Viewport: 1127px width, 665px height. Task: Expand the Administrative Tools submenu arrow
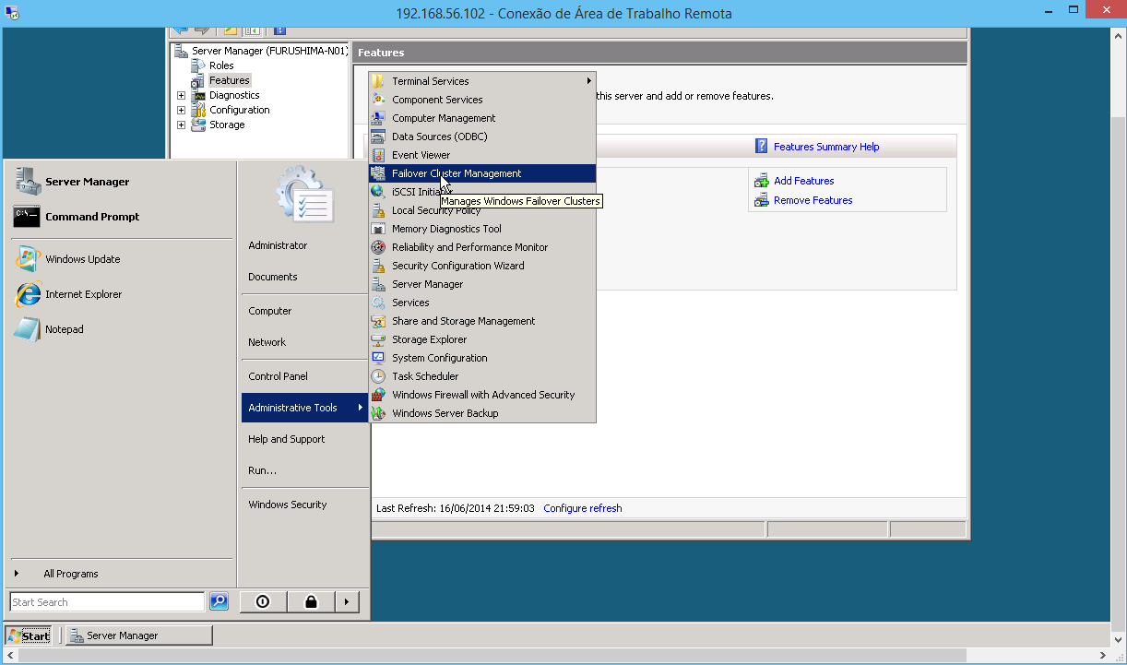(360, 408)
